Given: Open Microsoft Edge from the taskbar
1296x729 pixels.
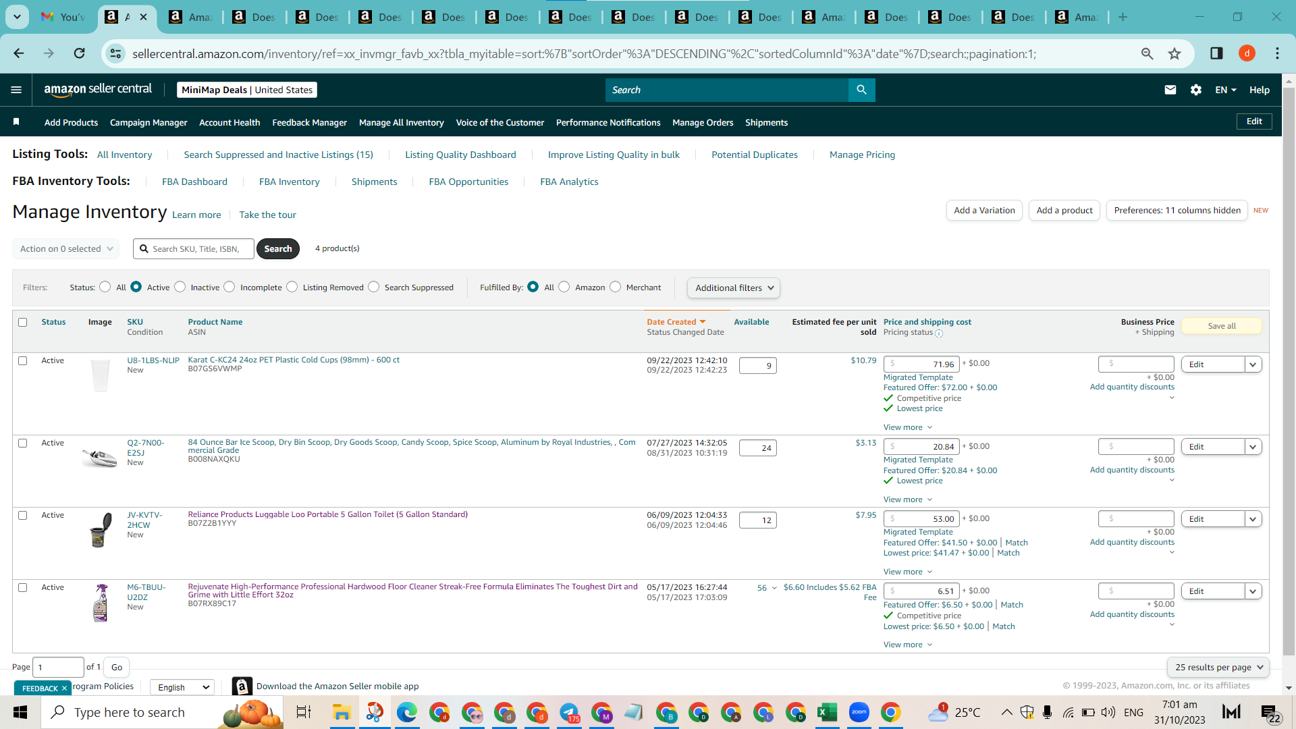Looking at the screenshot, I should coord(406,712).
